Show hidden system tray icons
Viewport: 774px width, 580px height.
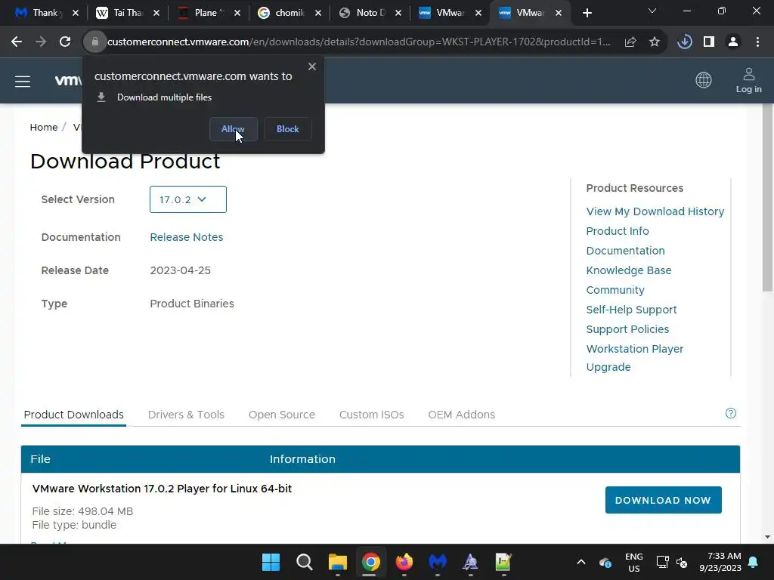581,562
